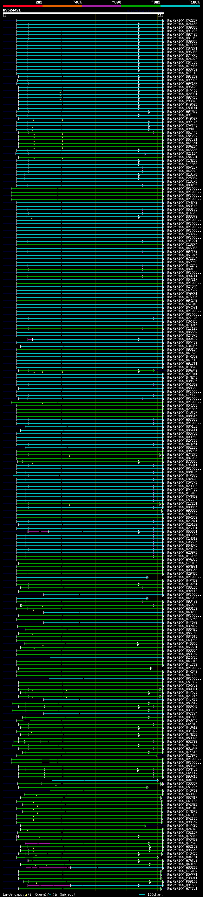This screenshot has height=897, width=203.
Task: Click the 'Large gaps' legend text
Action: coord(13,894)
